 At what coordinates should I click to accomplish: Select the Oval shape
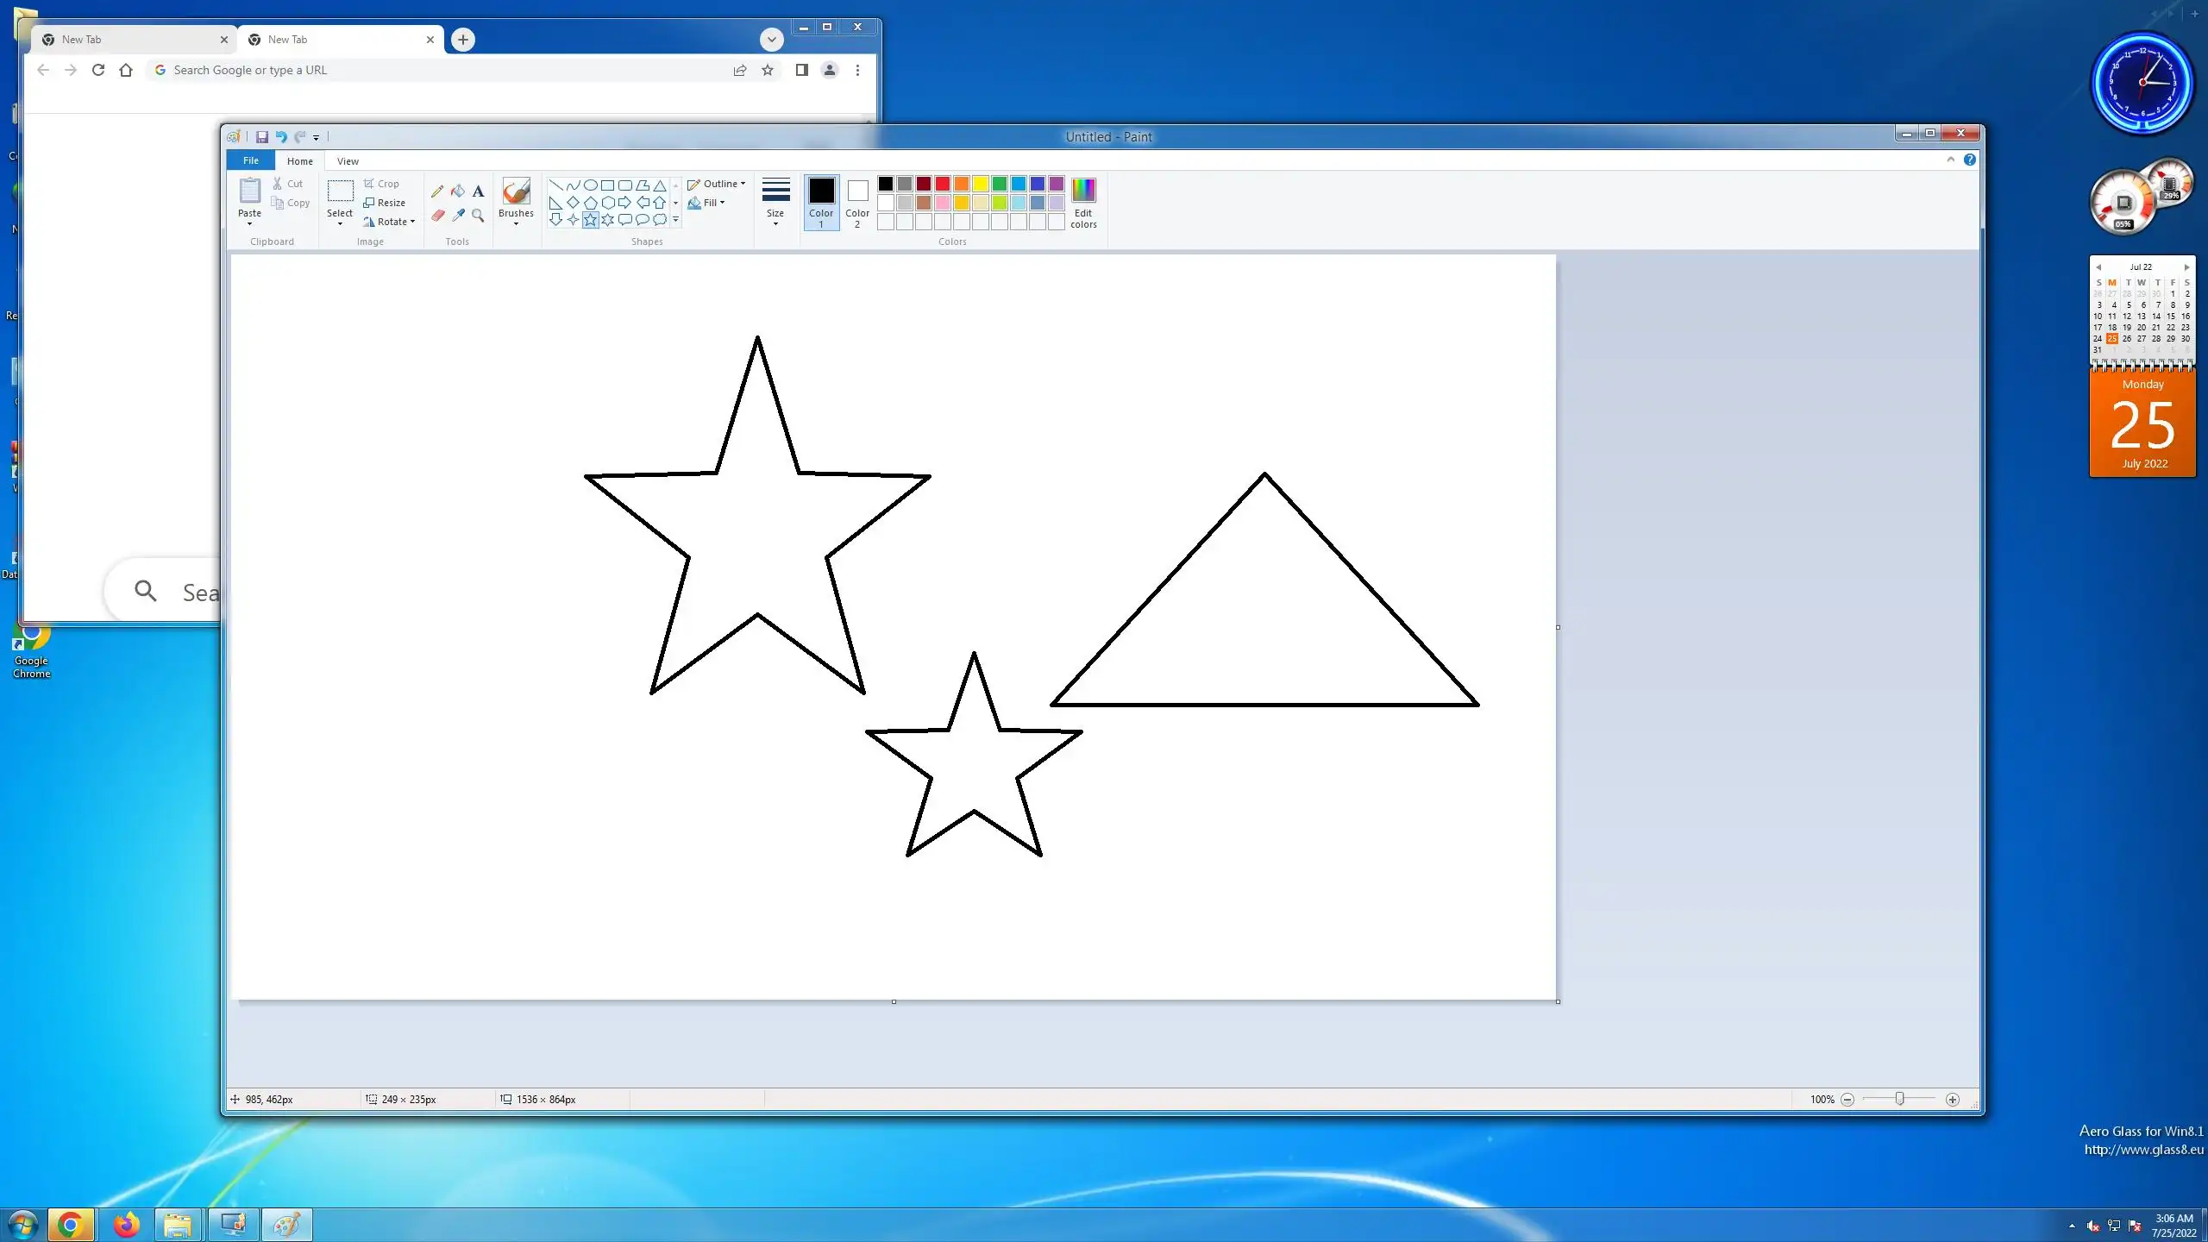(591, 185)
